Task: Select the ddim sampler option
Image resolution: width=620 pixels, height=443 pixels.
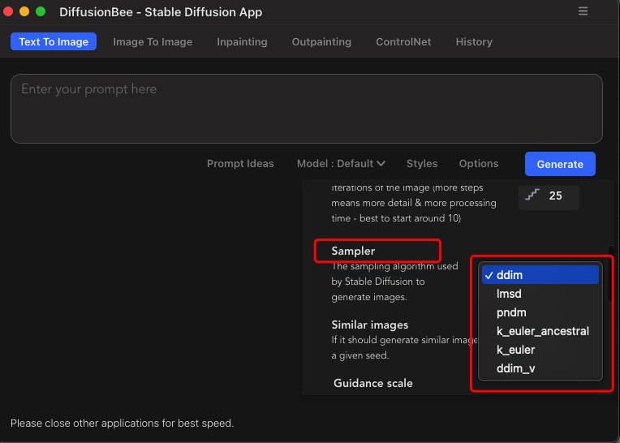Action: (x=540, y=275)
